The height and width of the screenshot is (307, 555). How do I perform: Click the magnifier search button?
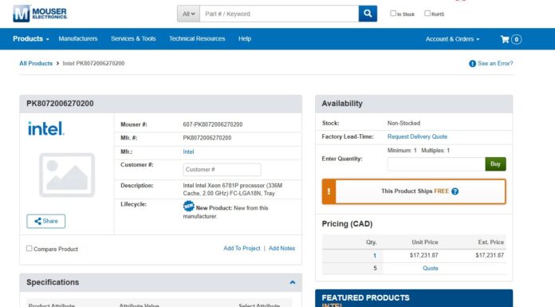click(368, 14)
